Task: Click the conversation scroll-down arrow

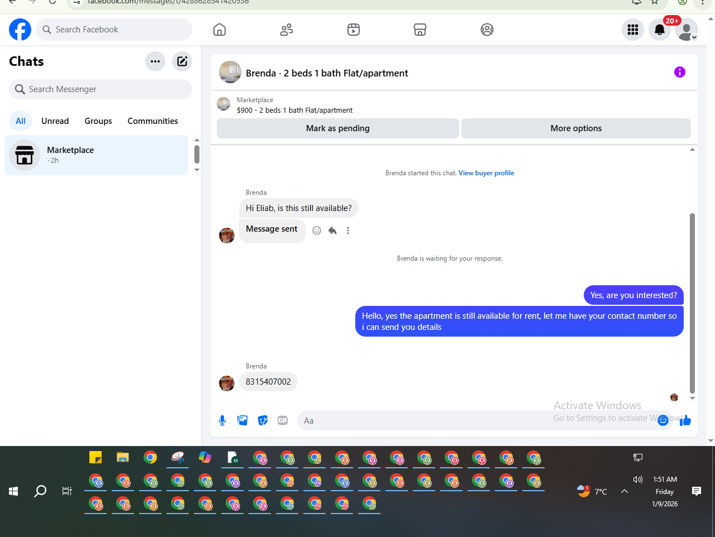Action: click(693, 399)
